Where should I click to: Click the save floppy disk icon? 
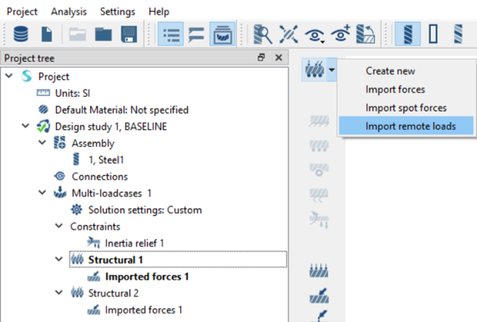(128, 34)
